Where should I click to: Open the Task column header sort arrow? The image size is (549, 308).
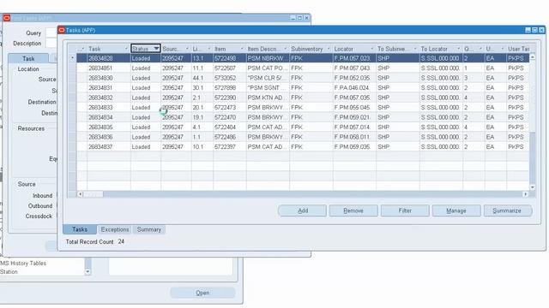click(x=126, y=49)
